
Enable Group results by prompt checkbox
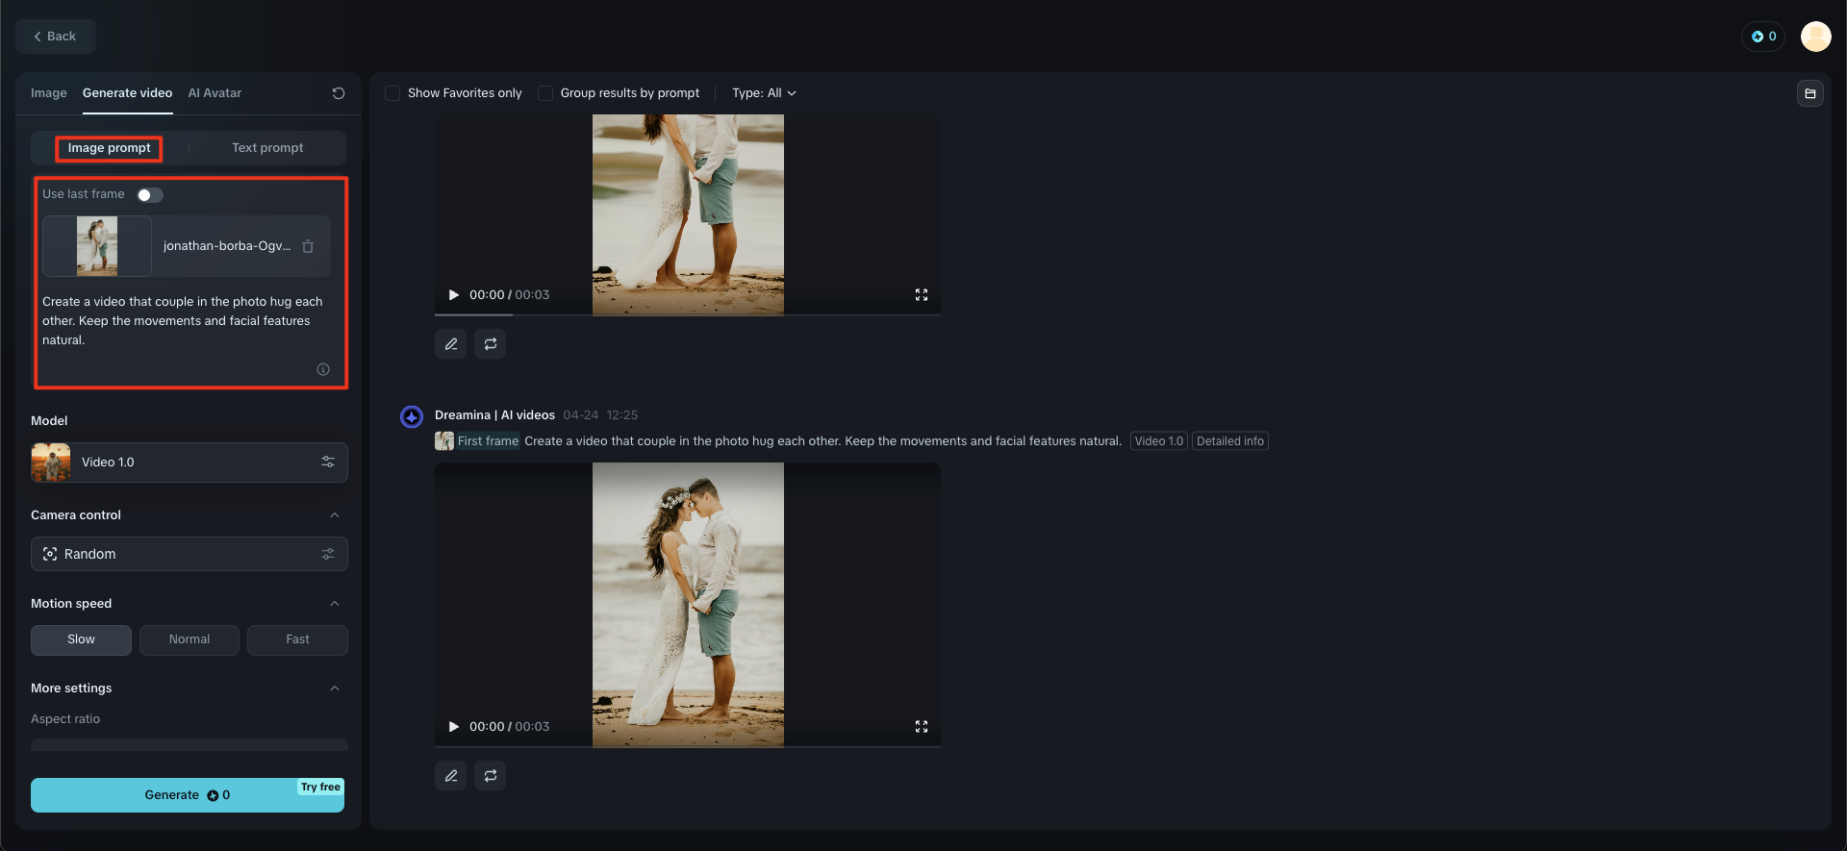tap(545, 93)
